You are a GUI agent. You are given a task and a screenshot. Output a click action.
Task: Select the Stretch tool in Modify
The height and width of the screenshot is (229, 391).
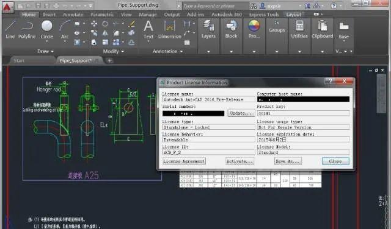pyautogui.click(x=94, y=42)
